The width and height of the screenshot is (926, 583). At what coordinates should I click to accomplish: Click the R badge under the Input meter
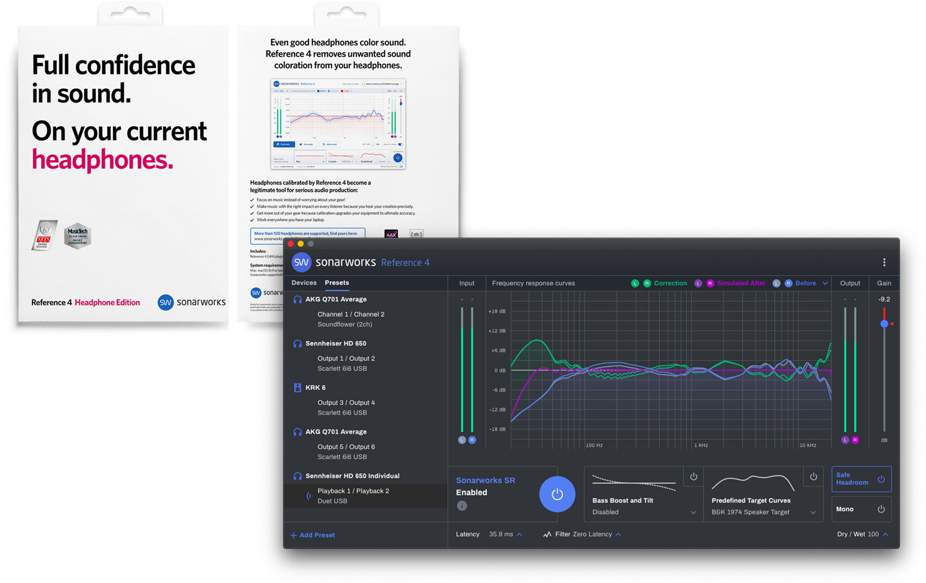[472, 440]
